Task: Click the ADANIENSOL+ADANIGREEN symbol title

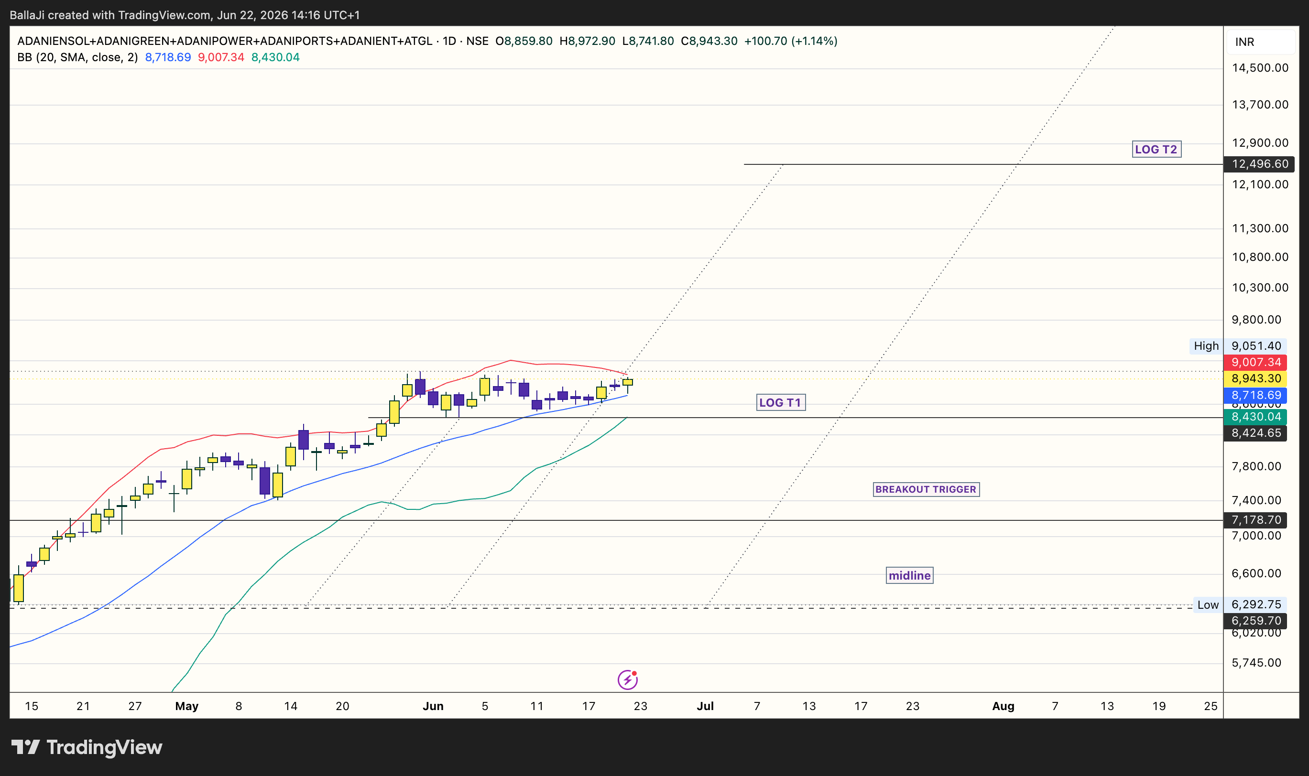Action: [225, 41]
